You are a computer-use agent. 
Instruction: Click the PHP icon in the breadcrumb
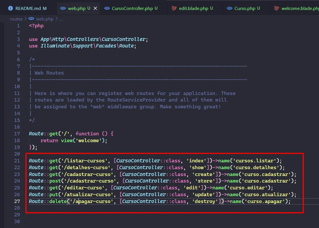tap(31, 19)
